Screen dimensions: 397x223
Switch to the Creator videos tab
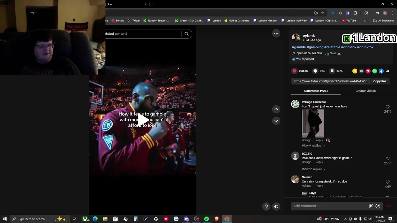(365, 91)
